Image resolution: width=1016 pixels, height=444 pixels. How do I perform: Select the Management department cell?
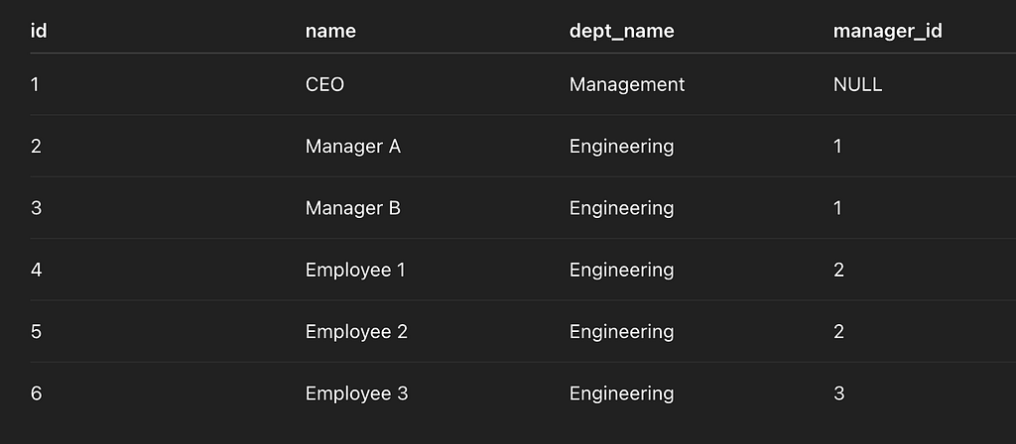click(x=627, y=84)
